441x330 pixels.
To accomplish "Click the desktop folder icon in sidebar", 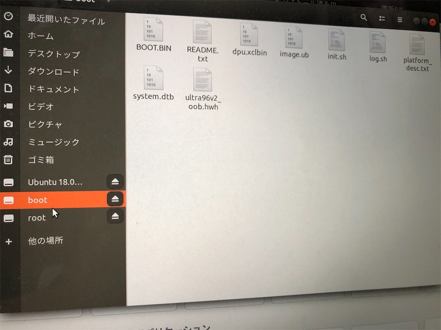I will pos(9,52).
